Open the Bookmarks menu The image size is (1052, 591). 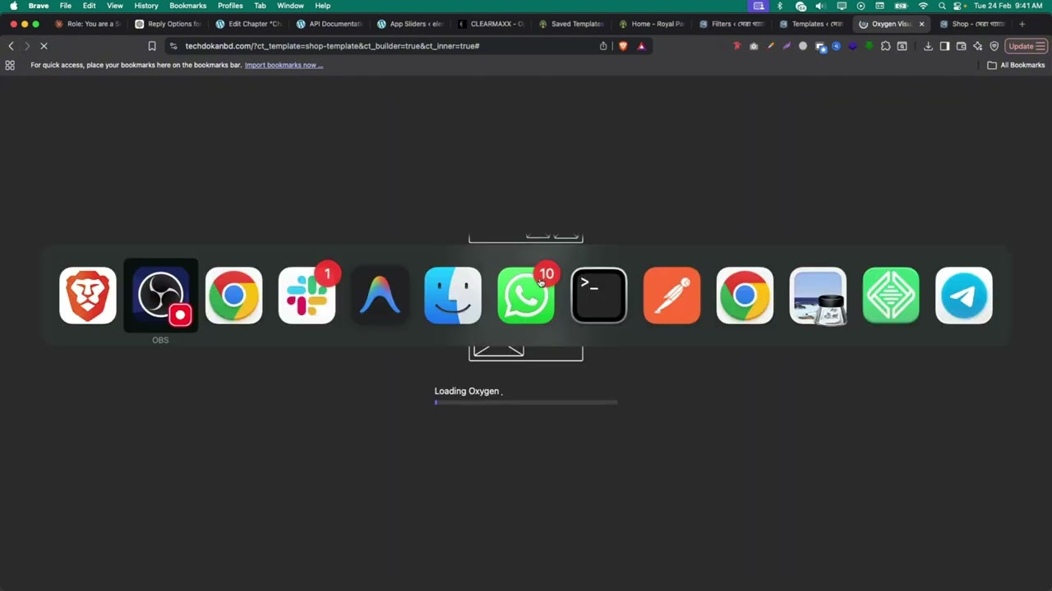click(187, 6)
